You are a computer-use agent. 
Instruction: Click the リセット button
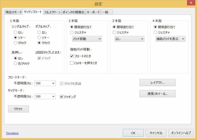pyautogui.click(x=18, y=109)
